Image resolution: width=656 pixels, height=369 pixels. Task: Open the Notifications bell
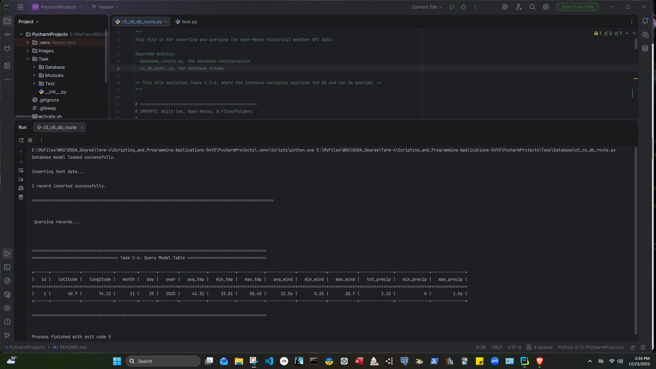click(x=645, y=21)
